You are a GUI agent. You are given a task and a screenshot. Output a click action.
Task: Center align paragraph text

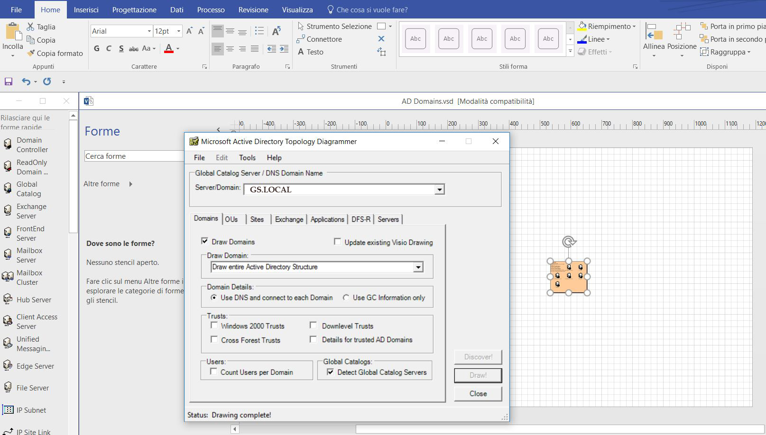coord(230,48)
